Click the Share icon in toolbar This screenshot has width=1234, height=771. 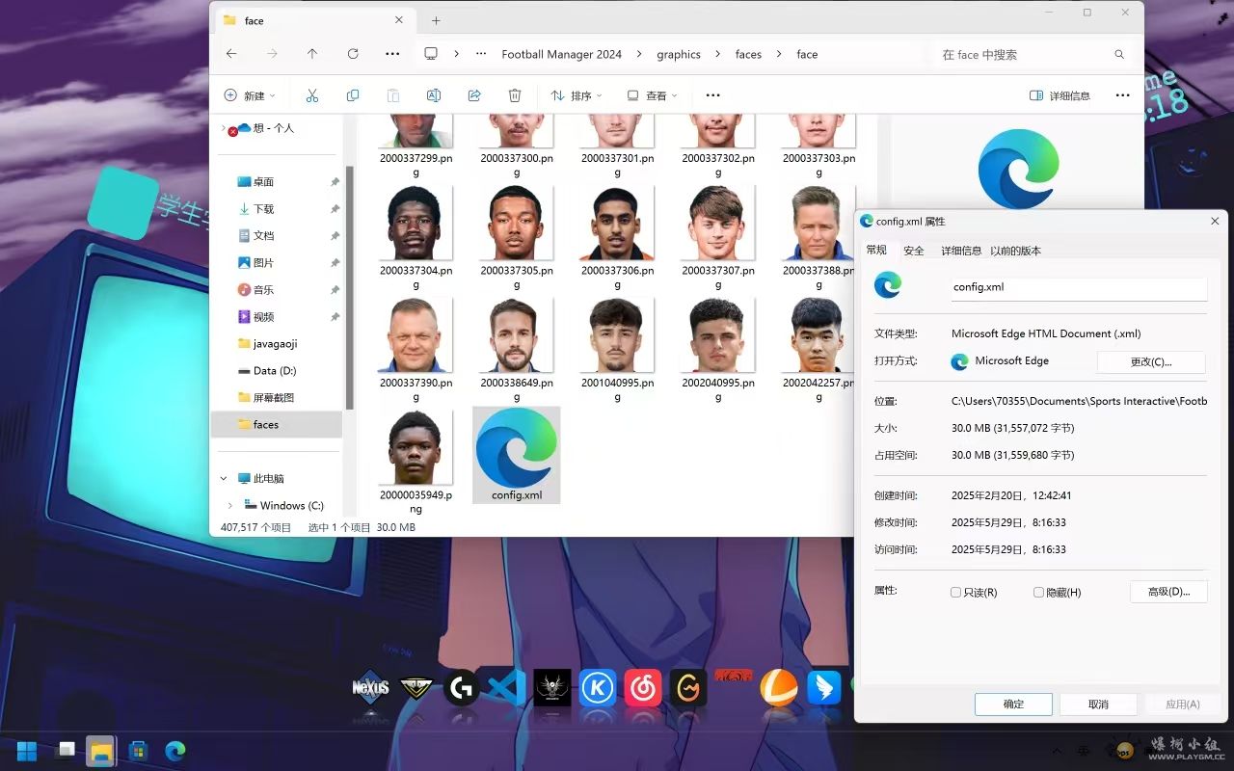474,95
